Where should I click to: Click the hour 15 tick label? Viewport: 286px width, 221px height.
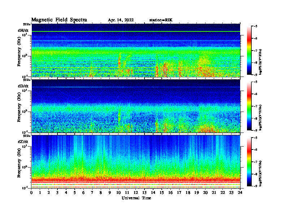pos(162,192)
